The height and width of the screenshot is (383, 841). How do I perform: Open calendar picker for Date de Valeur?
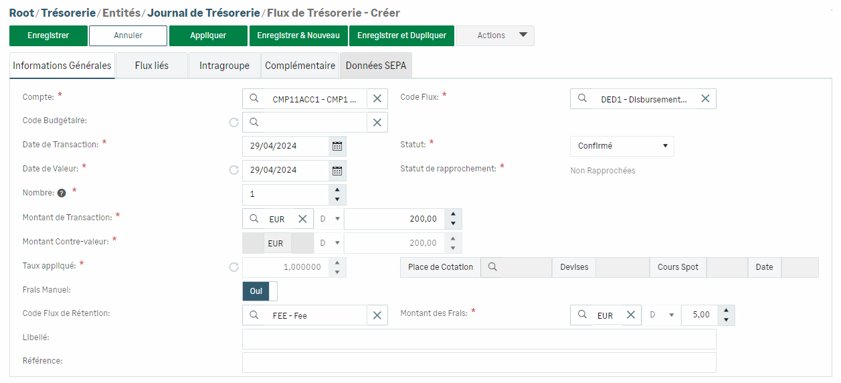[337, 170]
